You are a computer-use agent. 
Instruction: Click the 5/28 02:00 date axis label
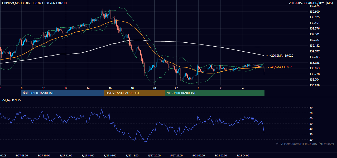(221, 156)
